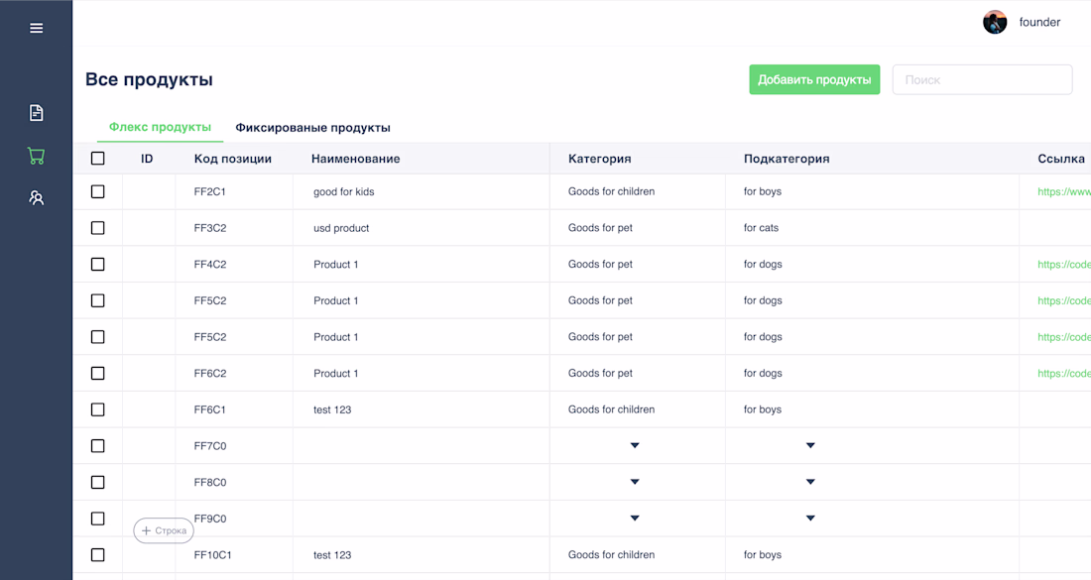
Task: Check the FF6C1 row checkbox
Action: pyautogui.click(x=98, y=409)
